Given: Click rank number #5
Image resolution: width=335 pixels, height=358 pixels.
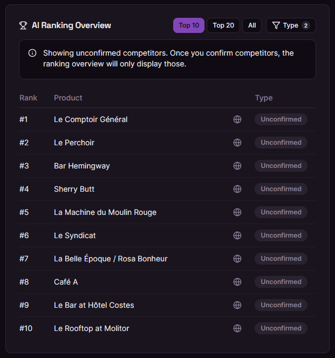Looking at the screenshot, I should coord(24,212).
